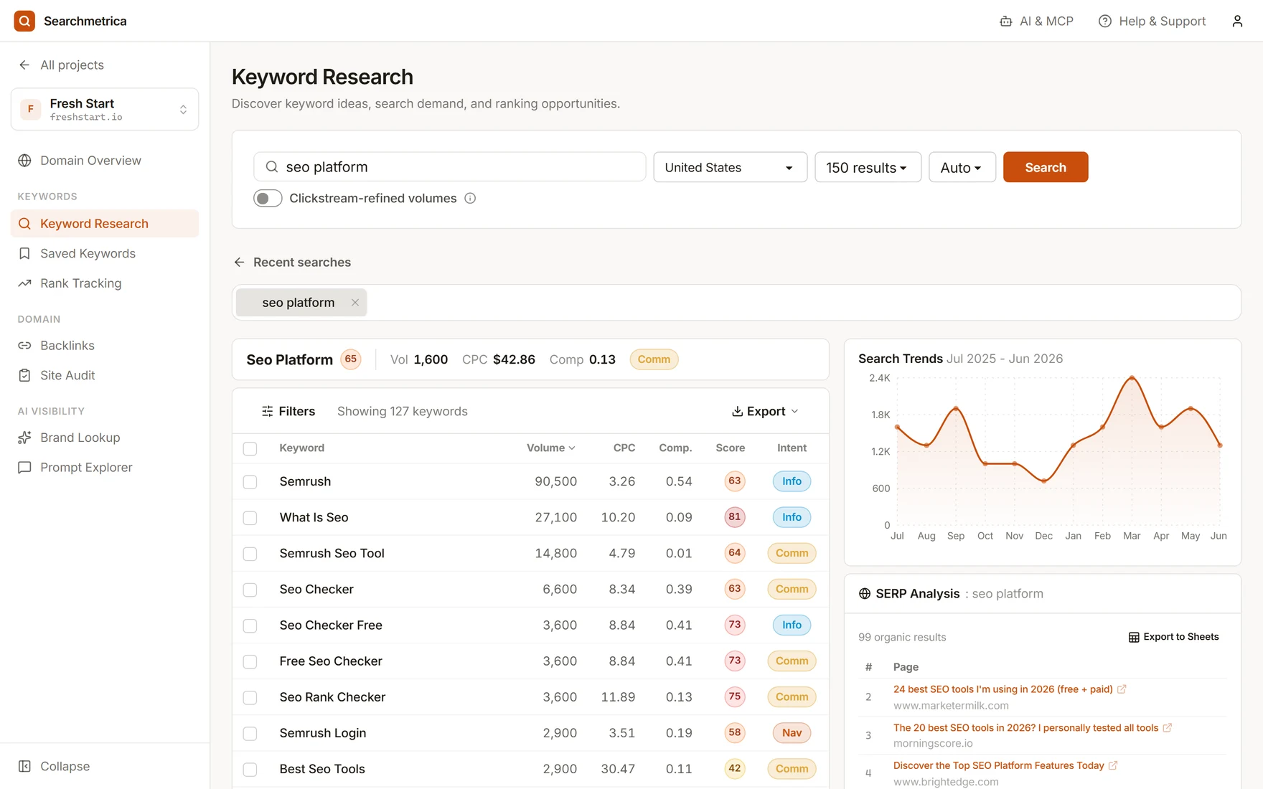
Task: Click the Searchmetrica logo icon
Action: click(24, 21)
